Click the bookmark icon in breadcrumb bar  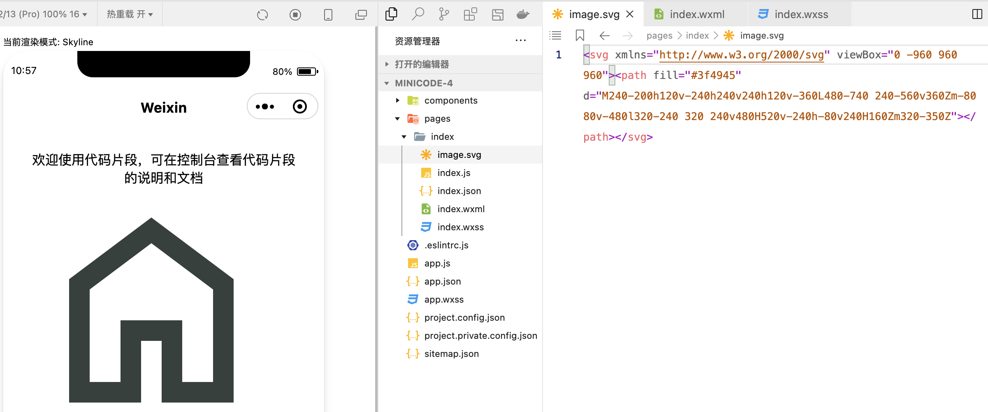[x=580, y=35]
